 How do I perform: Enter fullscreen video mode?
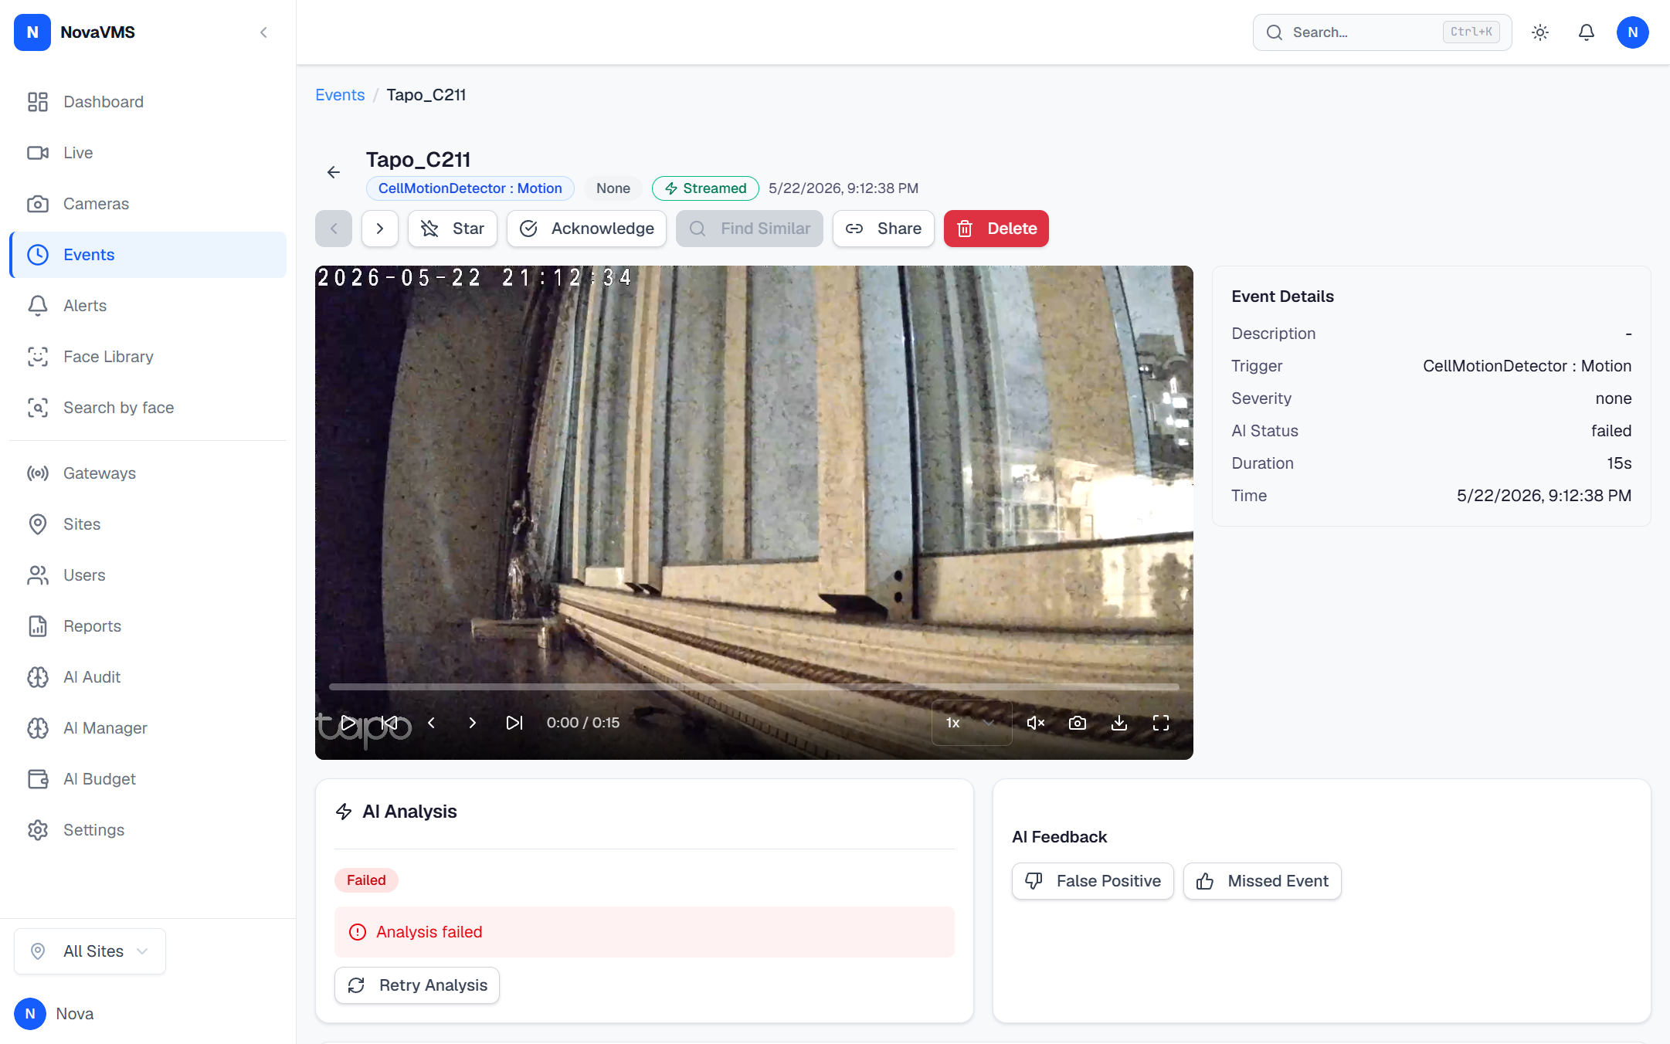click(x=1161, y=723)
